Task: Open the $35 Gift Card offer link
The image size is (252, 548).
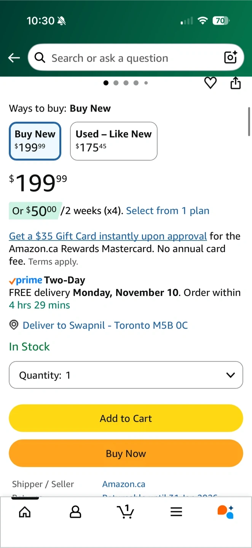Action: pyautogui.click(x=108, y=236)
